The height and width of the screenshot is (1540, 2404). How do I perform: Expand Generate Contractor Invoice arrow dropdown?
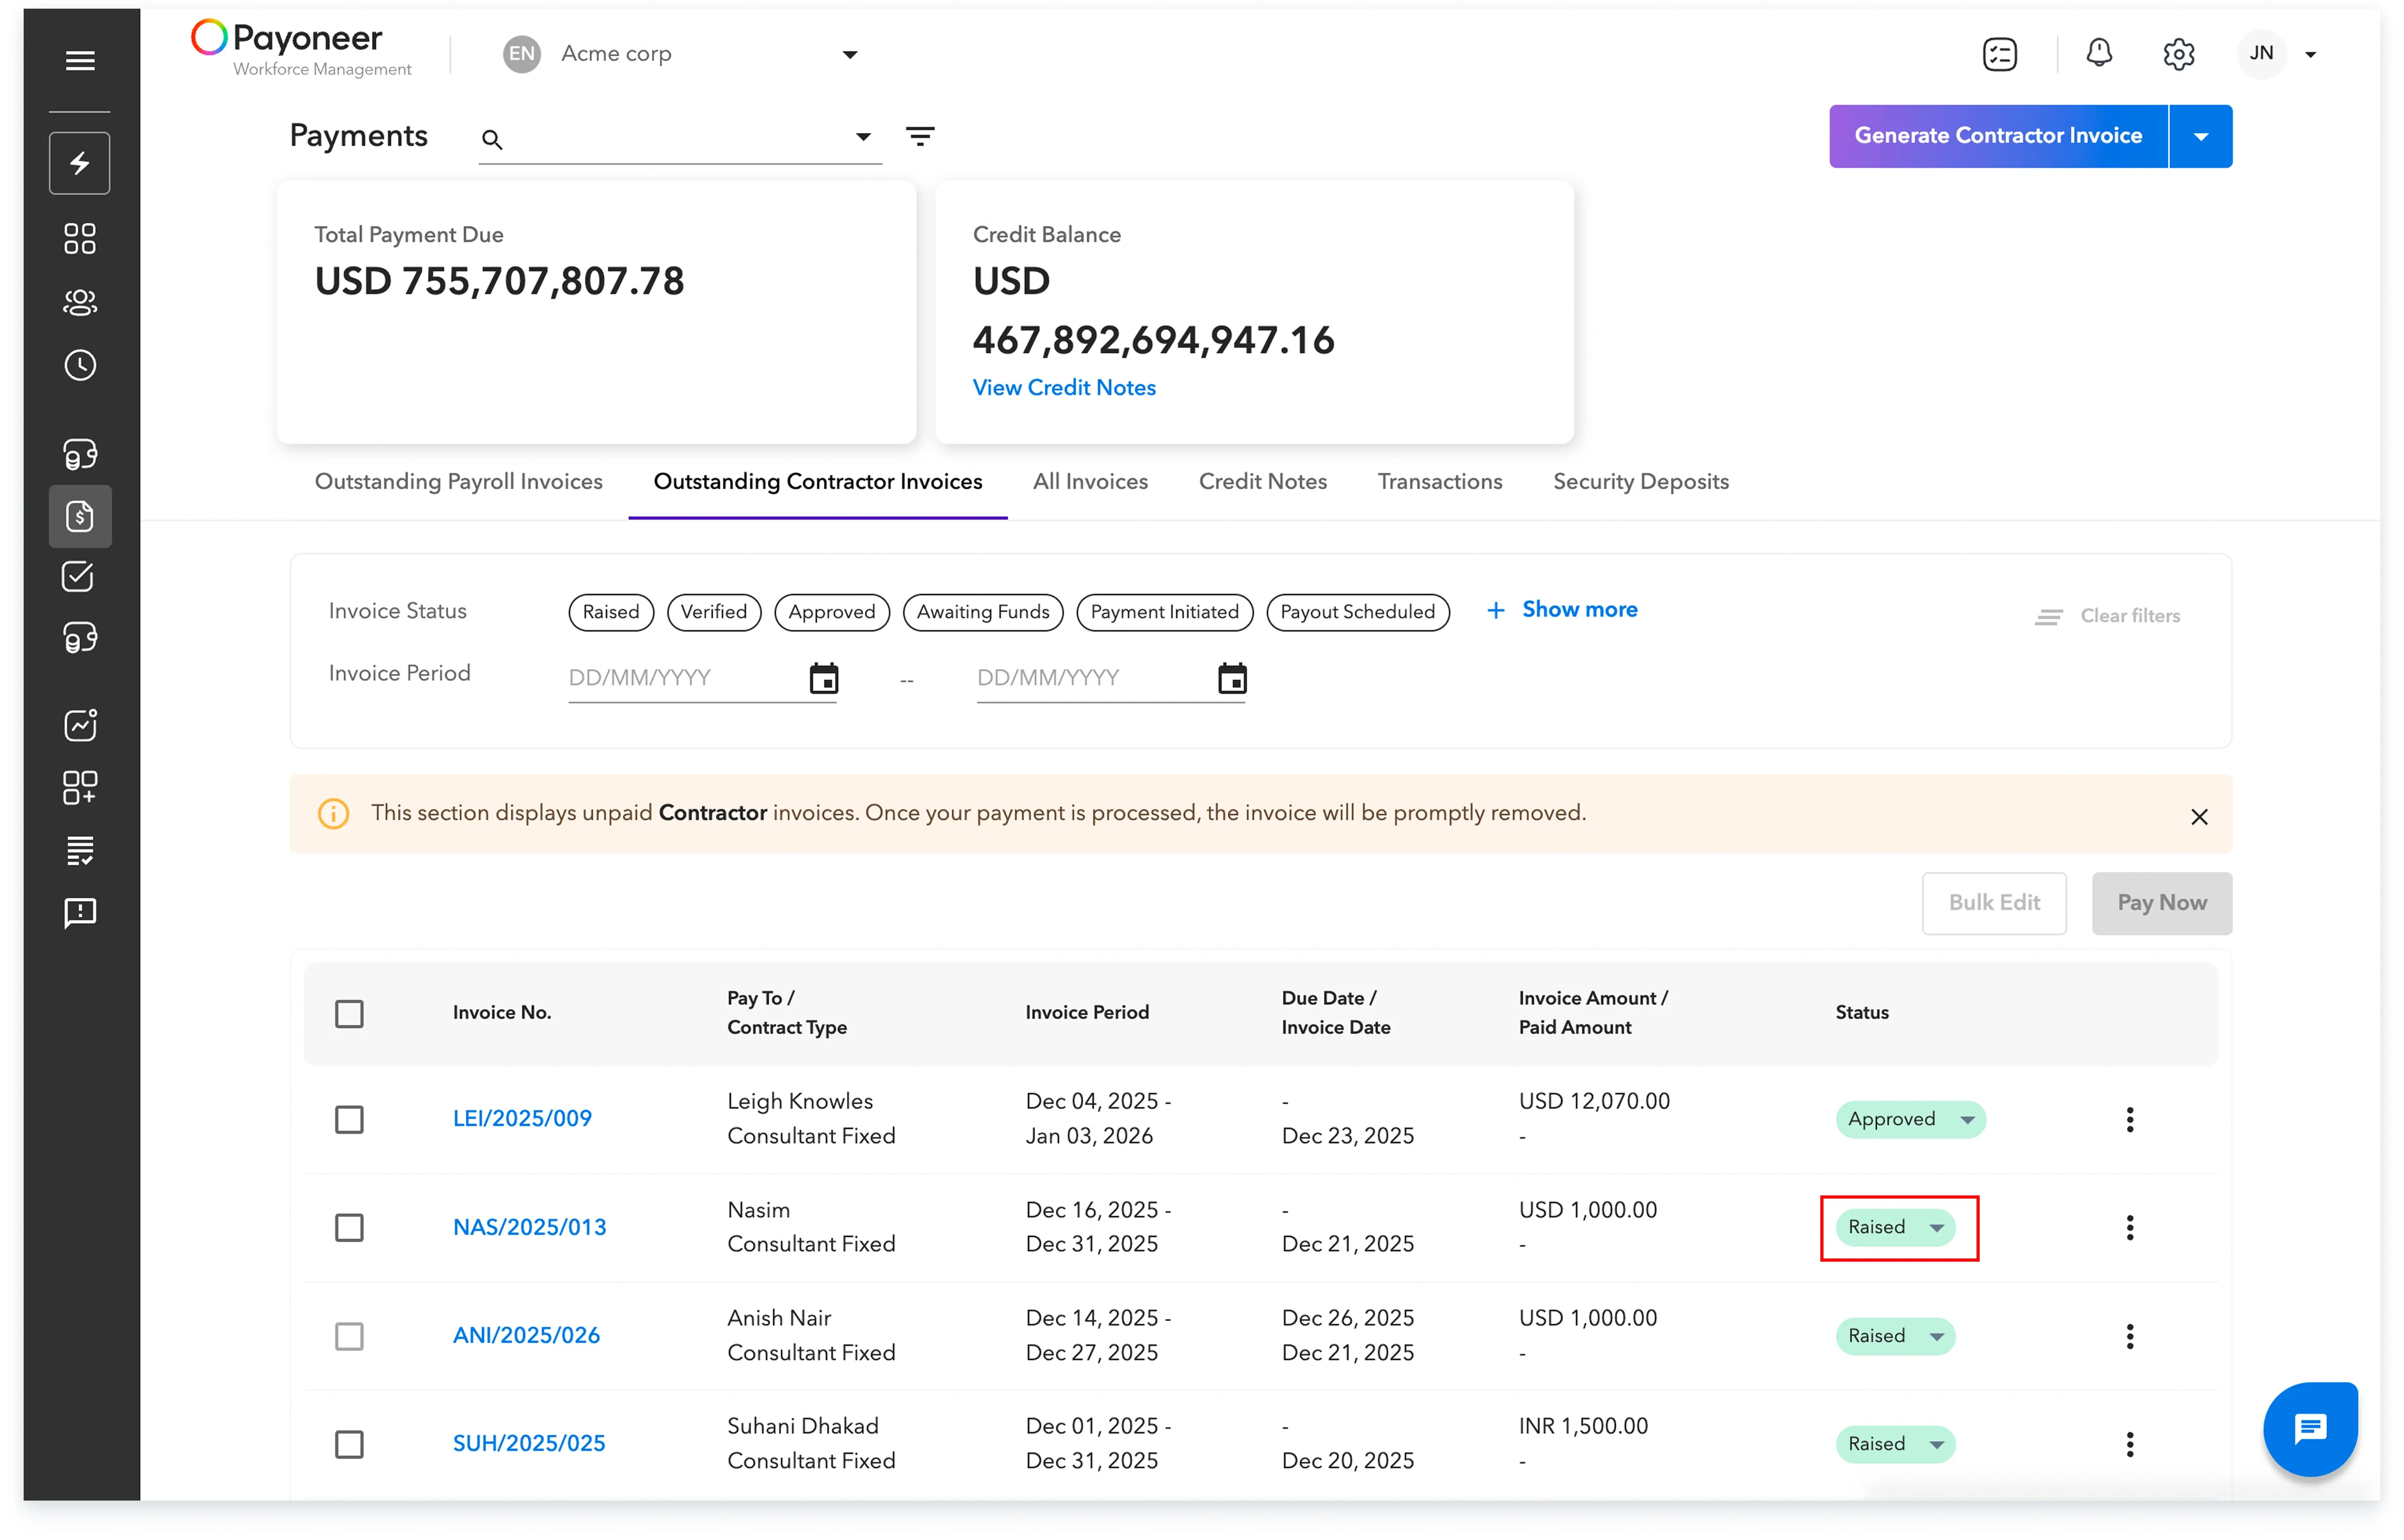coord(2200,136)
